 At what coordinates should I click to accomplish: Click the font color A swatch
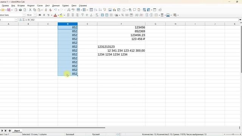pyautogui.click(x=55, y=15)
